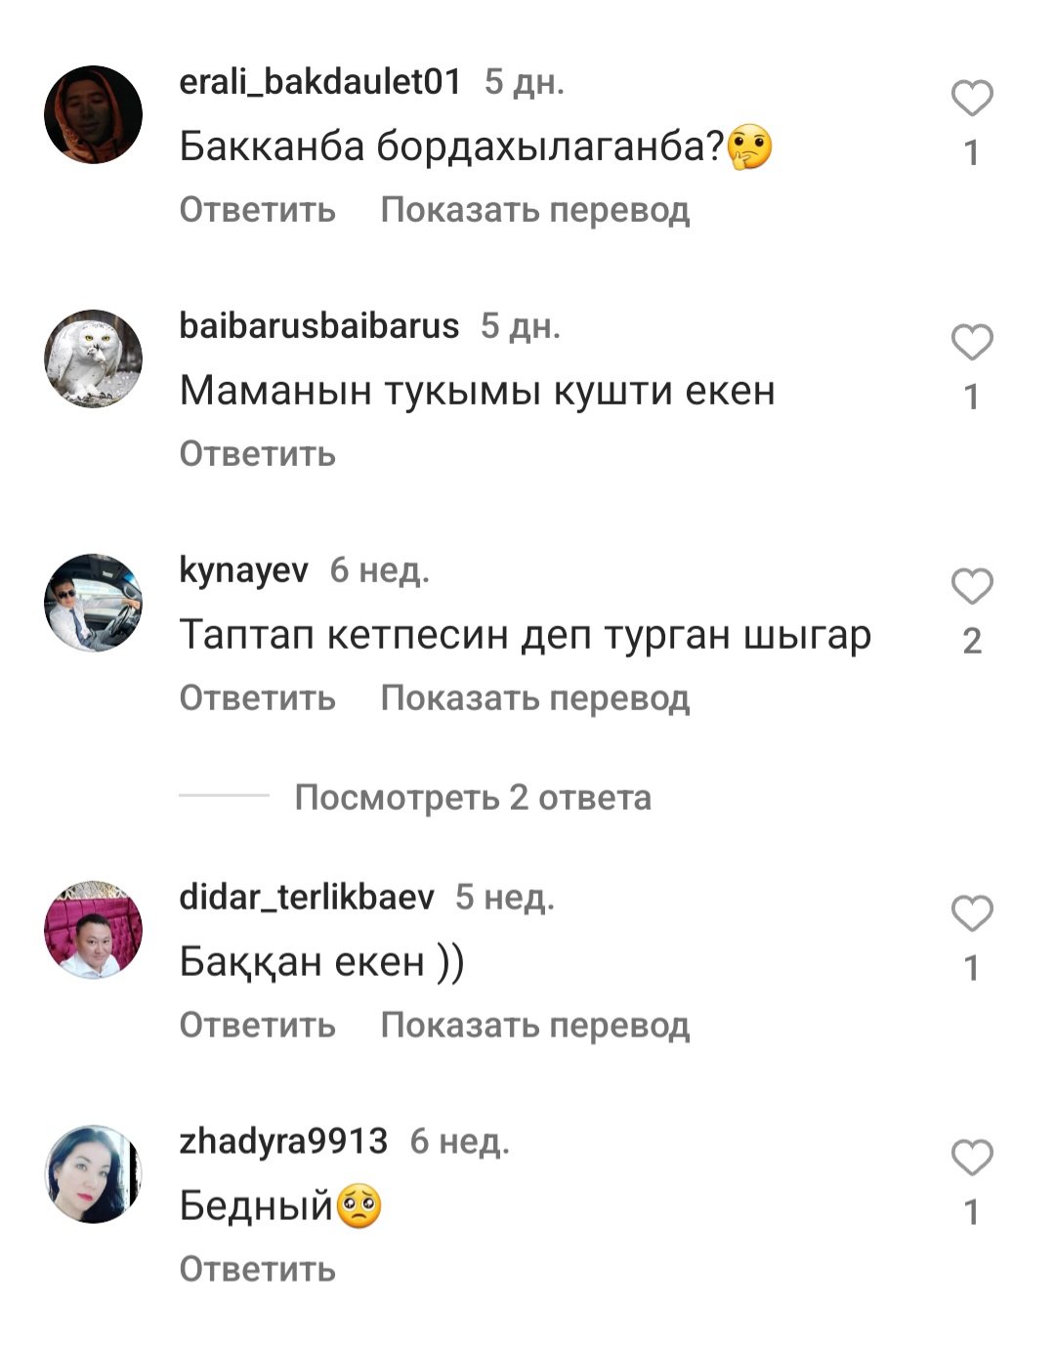Like erali_bakdaulet01's comment with heart icon
Viewport: 1055px width, 1348px height.
click(972, 99)
